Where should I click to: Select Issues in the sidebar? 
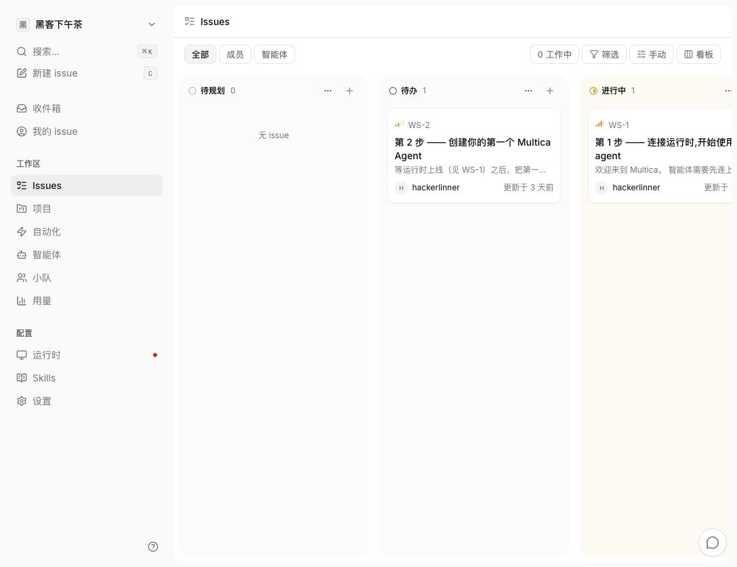click(x=87, y=186)
